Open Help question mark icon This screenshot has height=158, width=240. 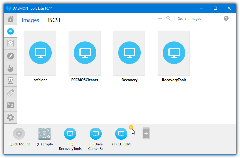[226, 18]
